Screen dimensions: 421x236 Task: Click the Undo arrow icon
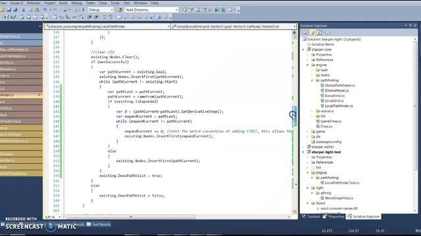[45, 10]
